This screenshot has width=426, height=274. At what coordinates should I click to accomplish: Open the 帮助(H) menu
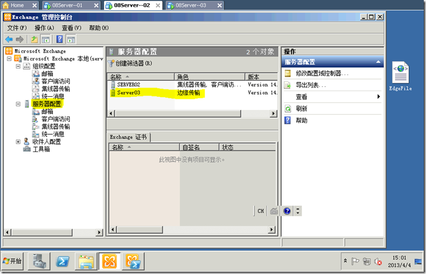tap(98, 28)
